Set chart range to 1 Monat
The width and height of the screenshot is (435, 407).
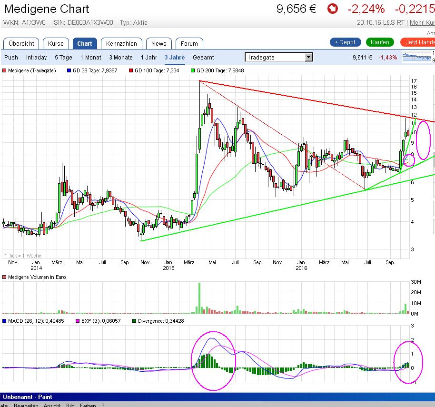[x=91, y=58]
